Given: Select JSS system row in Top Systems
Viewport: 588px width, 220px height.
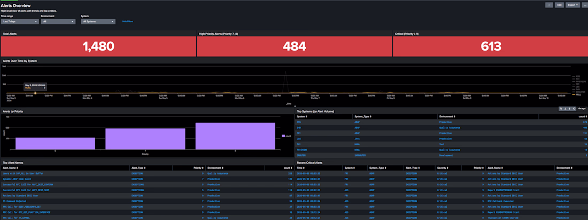Looking at the screenshot, I should point(442,138).
